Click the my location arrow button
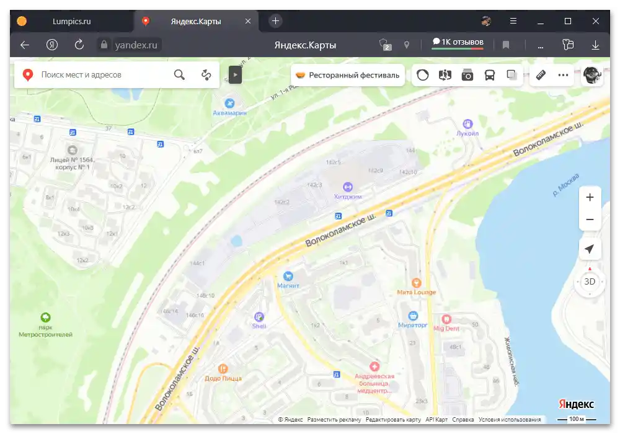The width and height of the screenshot is (620, 434). (590, 249)
